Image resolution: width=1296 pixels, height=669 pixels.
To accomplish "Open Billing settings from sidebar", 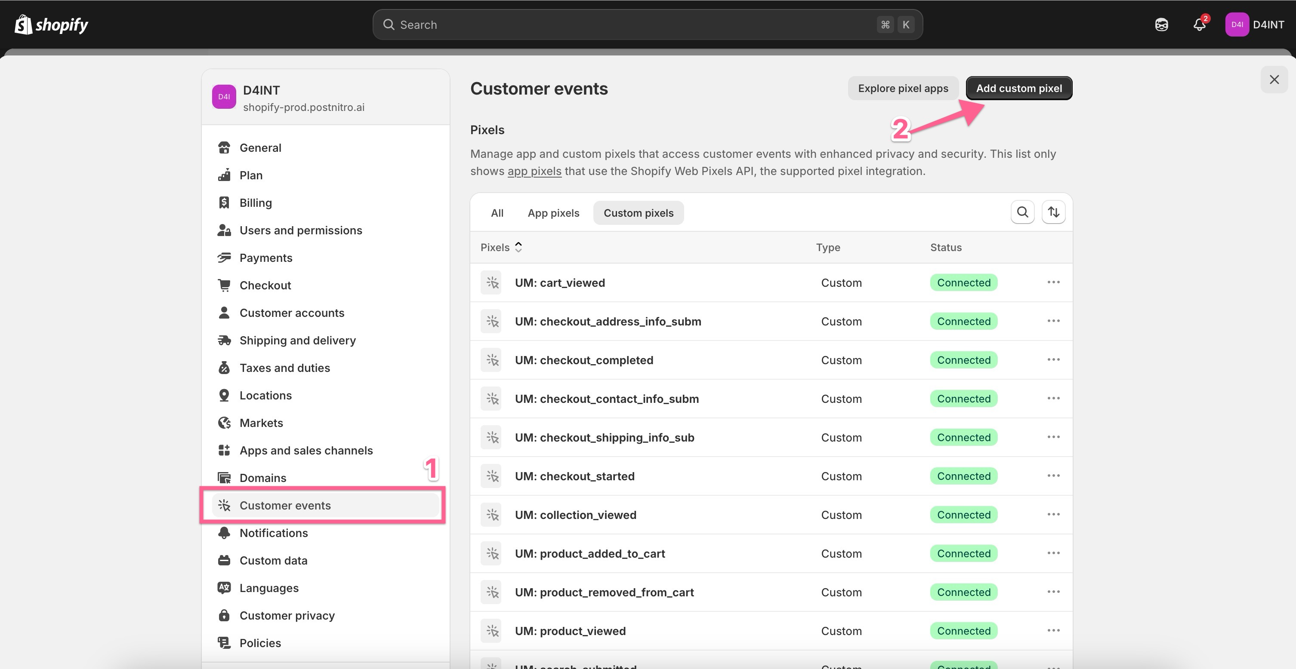I will 255,203.
